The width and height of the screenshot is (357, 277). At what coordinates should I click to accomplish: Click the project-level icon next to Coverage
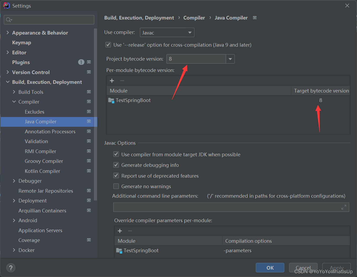click(89, 240)
